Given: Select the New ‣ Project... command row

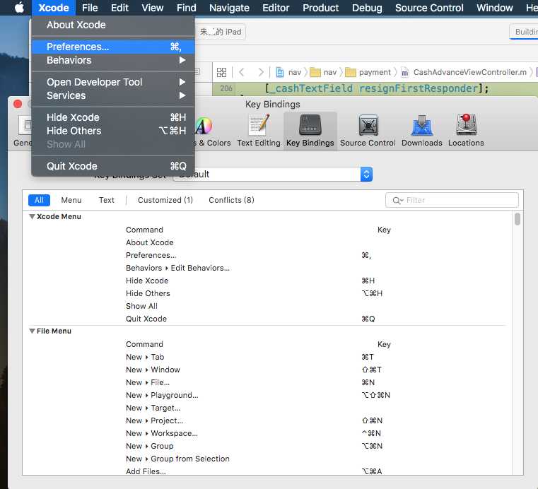Looking at the screenshot, I should 267,420.
